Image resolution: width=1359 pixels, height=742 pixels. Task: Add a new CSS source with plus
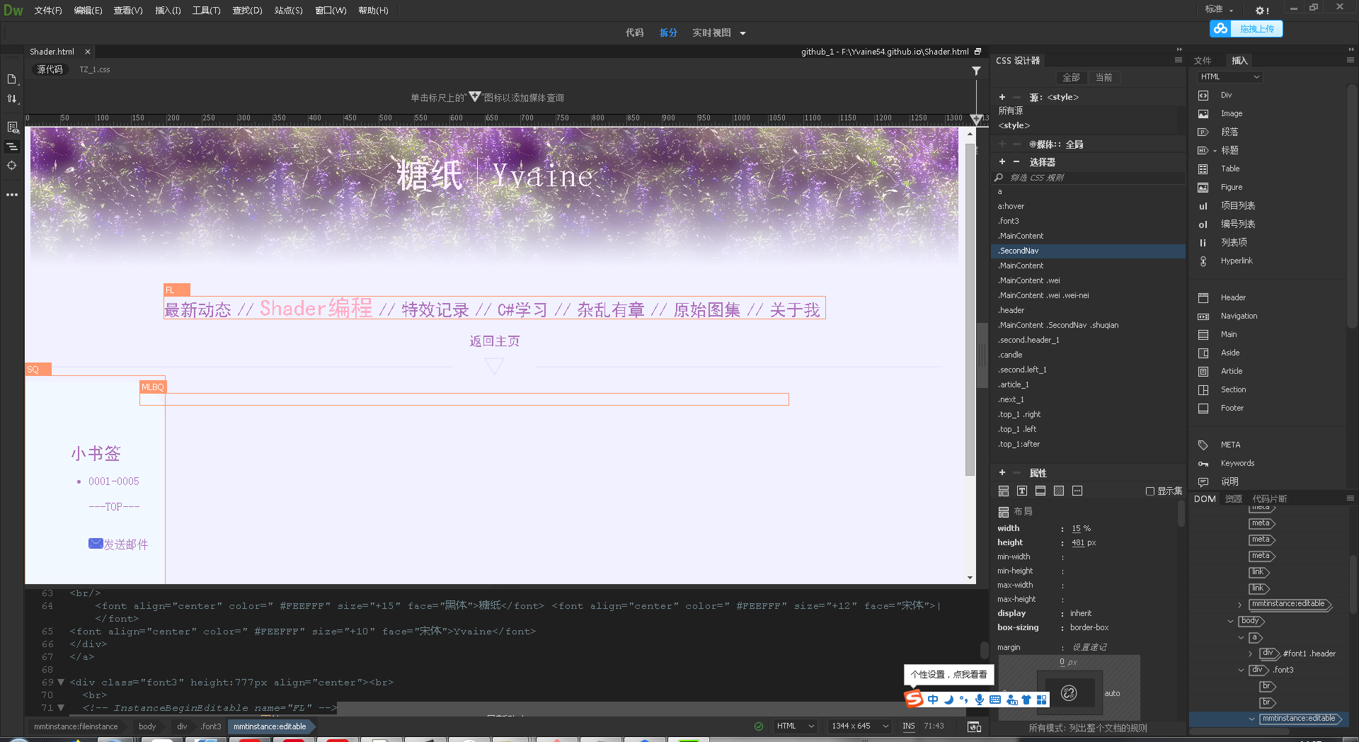point(1002,97)
